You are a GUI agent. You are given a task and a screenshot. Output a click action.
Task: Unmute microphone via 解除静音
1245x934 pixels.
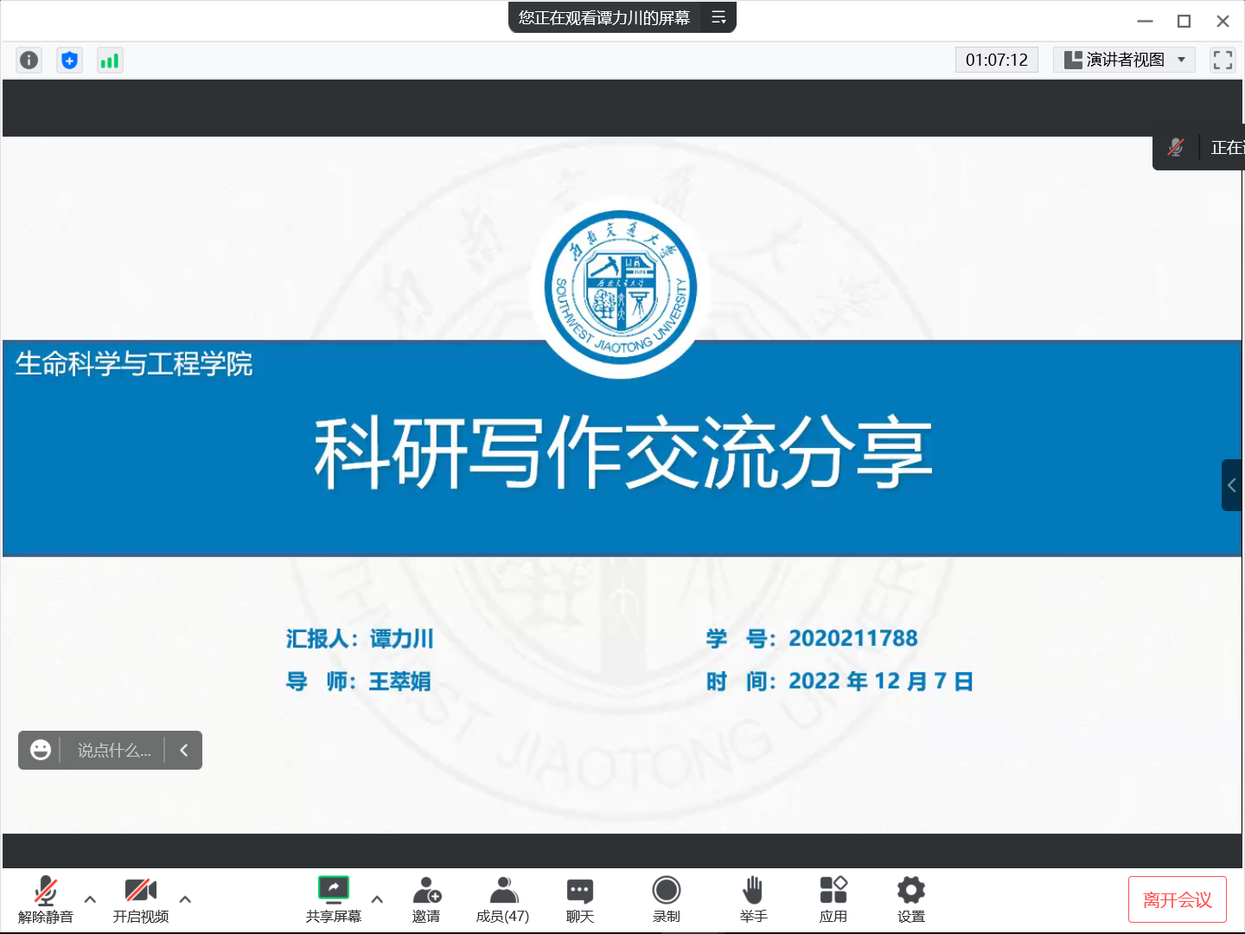point(46,899)
